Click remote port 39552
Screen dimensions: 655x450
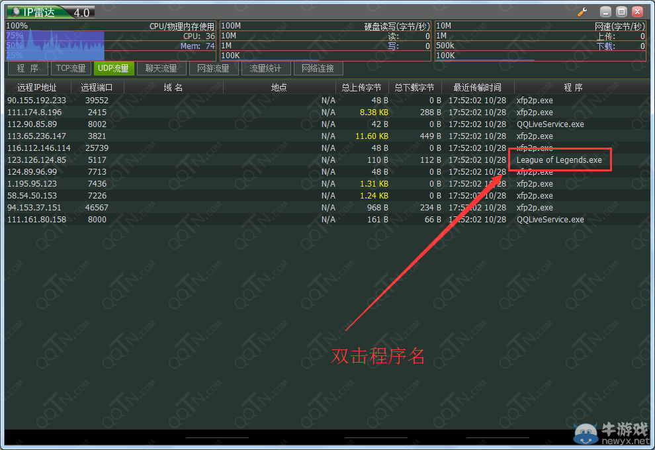click(x=97, y=101)
